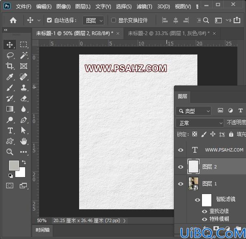Toggle lock transparent pixels
This screenshot has width=246, height=239.
194,134
